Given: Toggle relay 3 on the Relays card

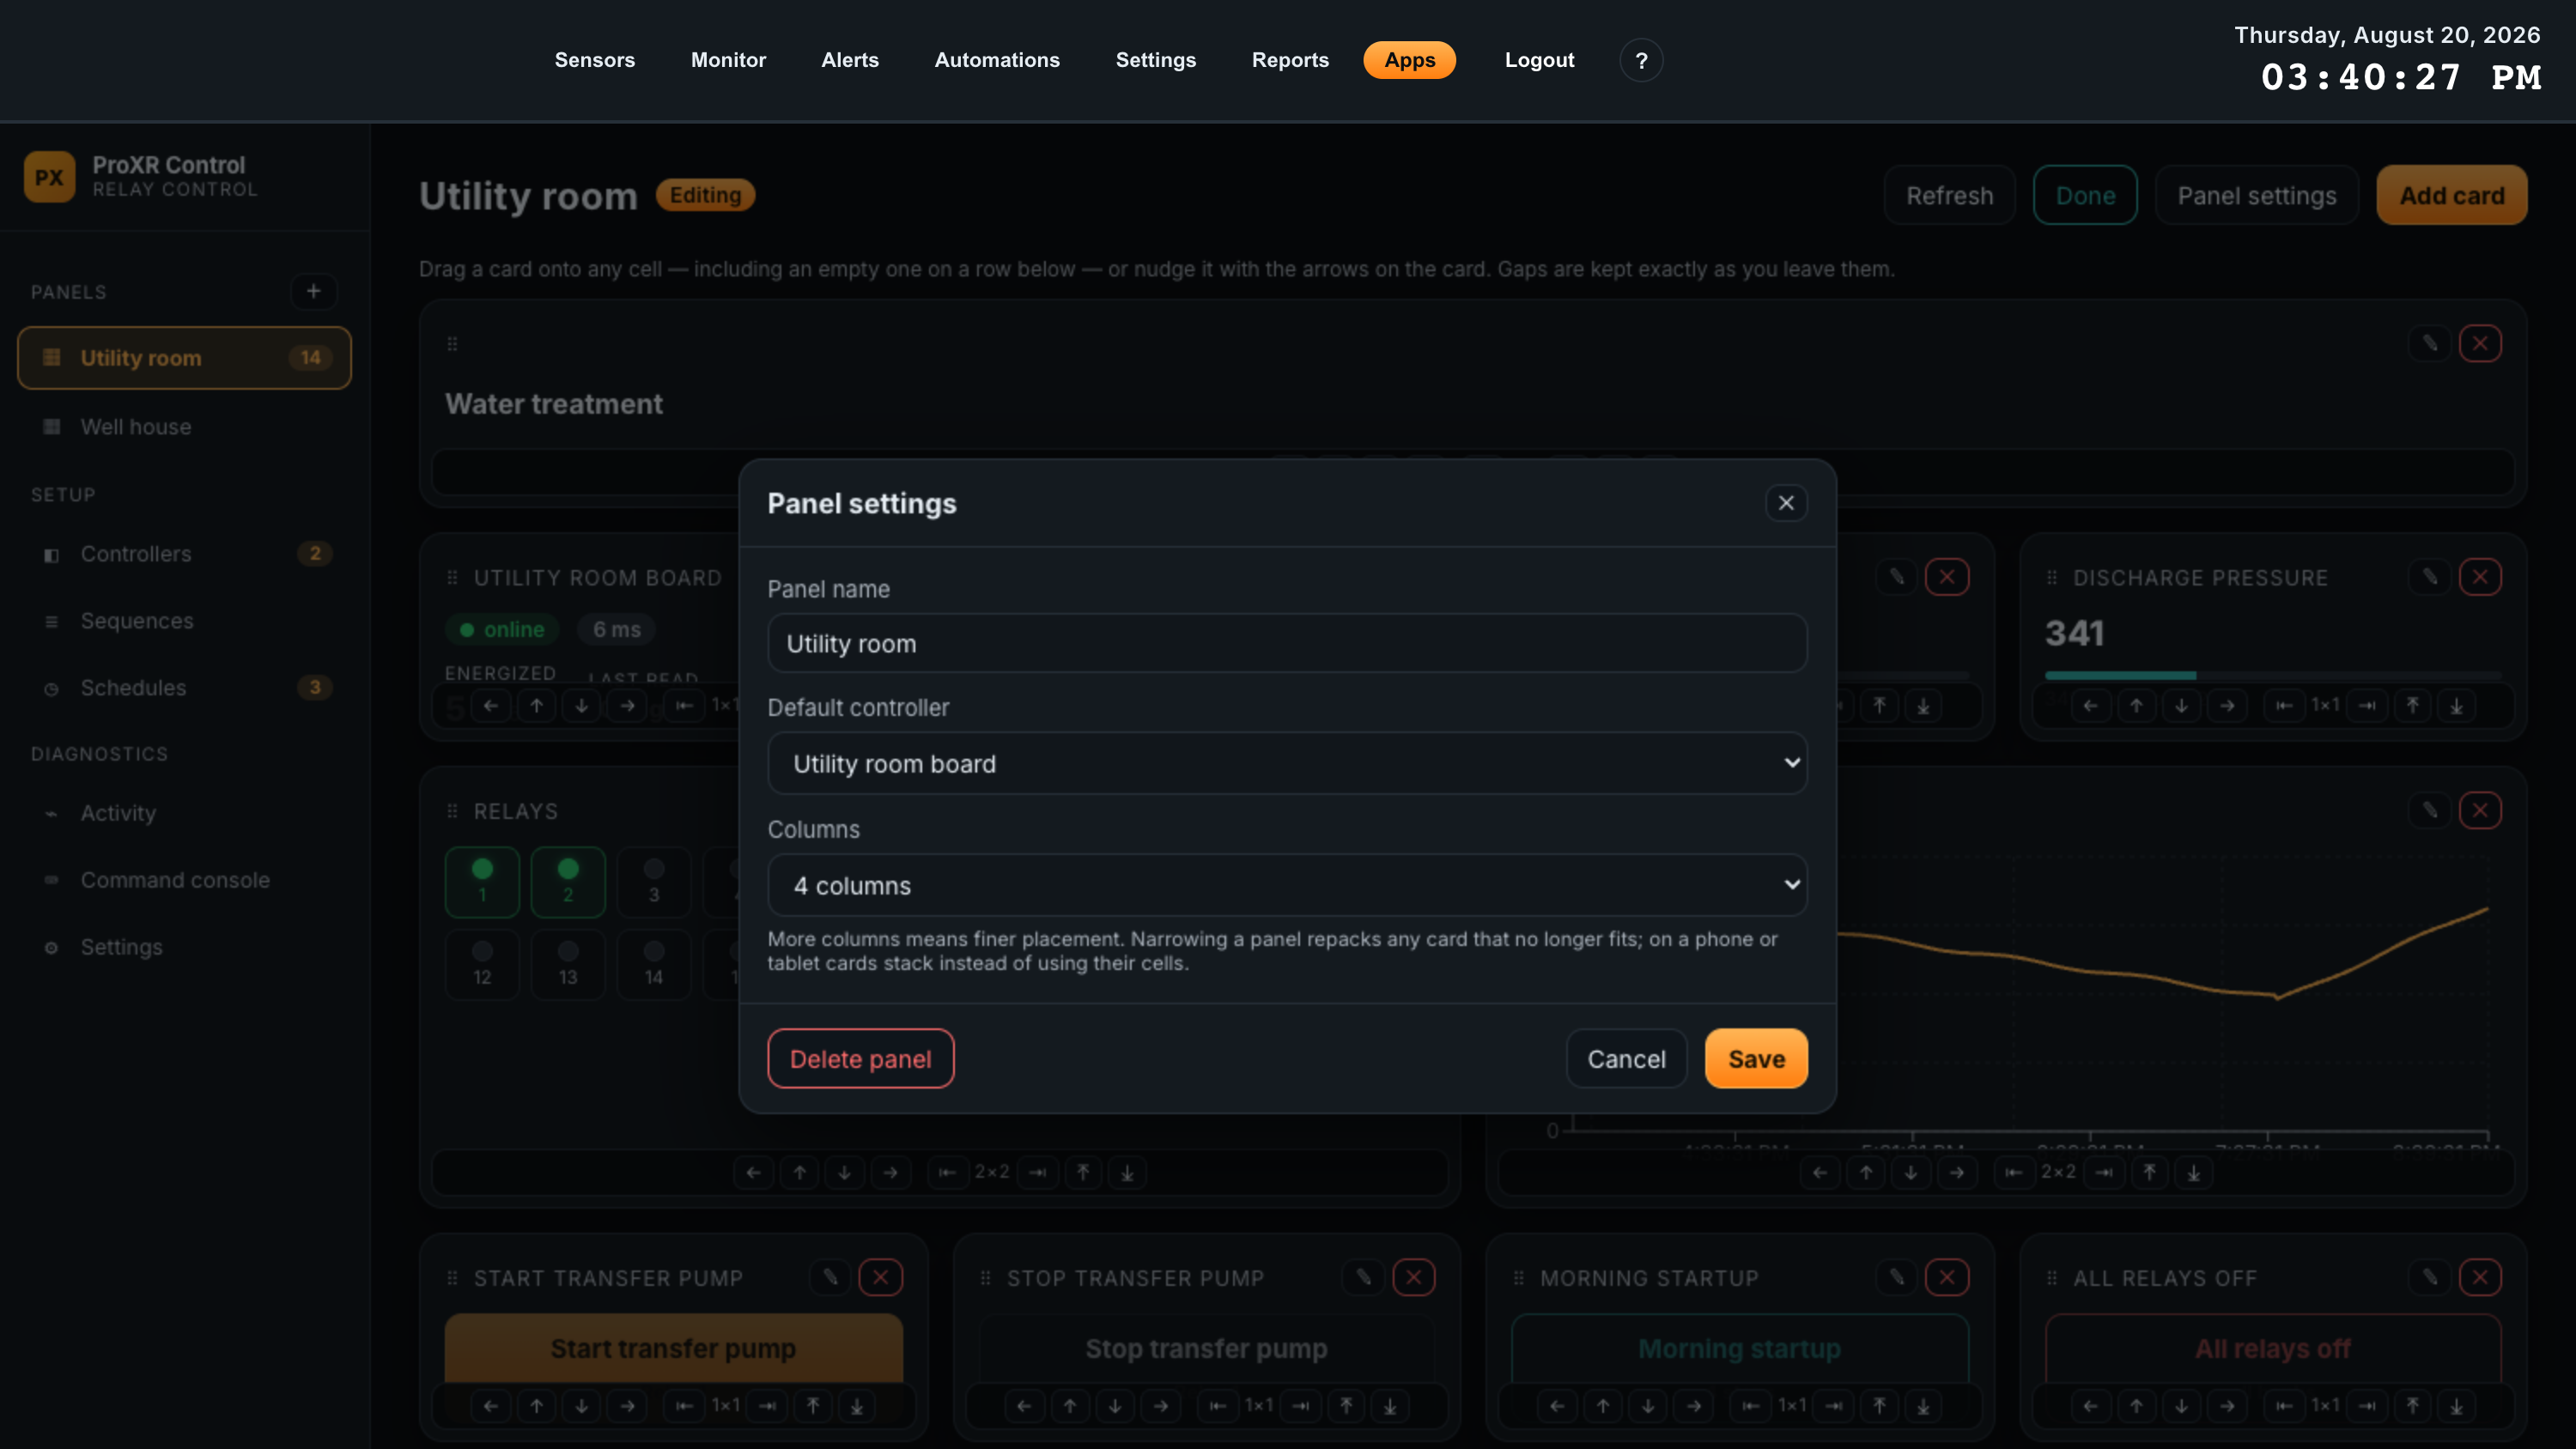Looking at the screenshot, I should [654, 882].
